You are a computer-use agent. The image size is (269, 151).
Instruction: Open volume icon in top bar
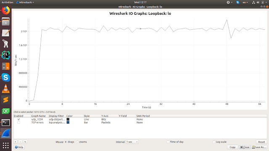pos(258,3)
